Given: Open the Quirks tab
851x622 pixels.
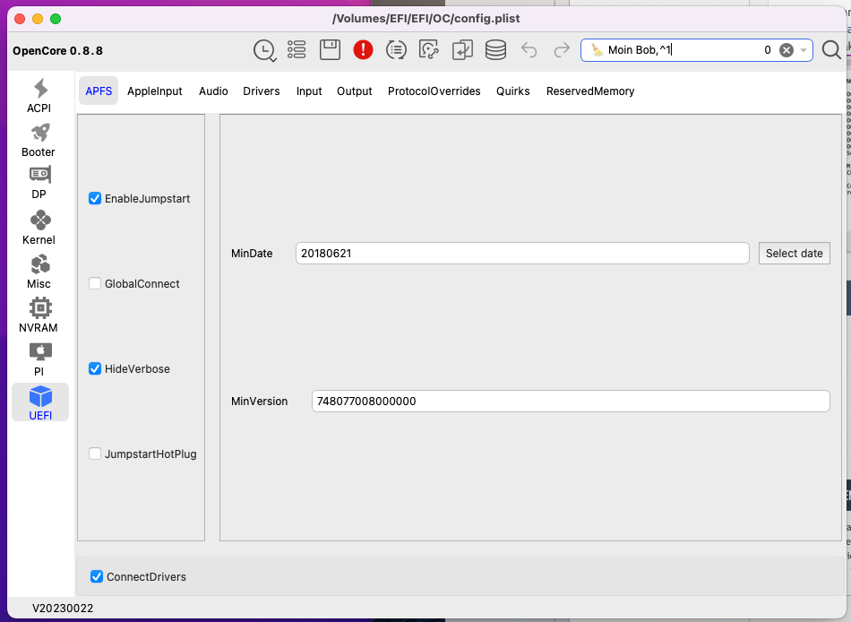Looking at the screenshot, I should [513, 91].
